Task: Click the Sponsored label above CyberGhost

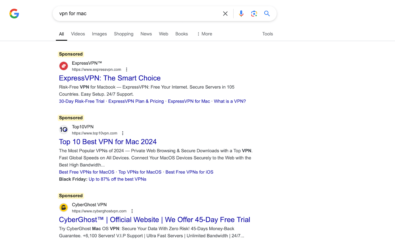Action: coord(71,196)
